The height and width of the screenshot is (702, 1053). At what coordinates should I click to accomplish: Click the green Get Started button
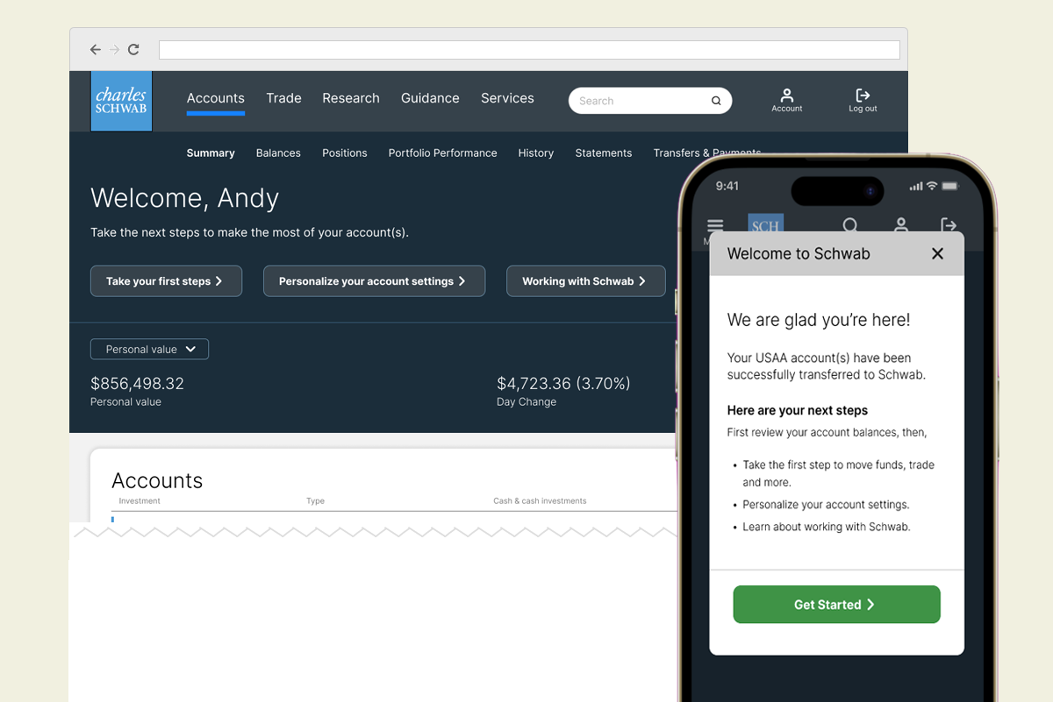pos(836,605)
